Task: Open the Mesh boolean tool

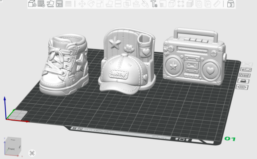Action: click(x=127, y=4)
